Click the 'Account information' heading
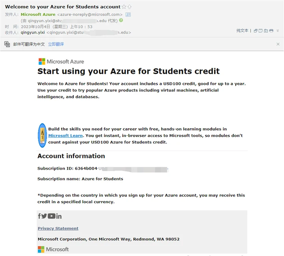The image size is (284, 256). [71, 156]
